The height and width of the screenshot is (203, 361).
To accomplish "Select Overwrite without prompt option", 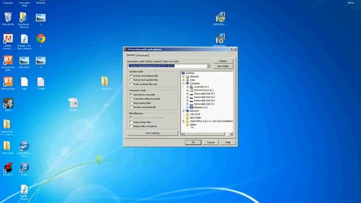I will pos(131,99).
